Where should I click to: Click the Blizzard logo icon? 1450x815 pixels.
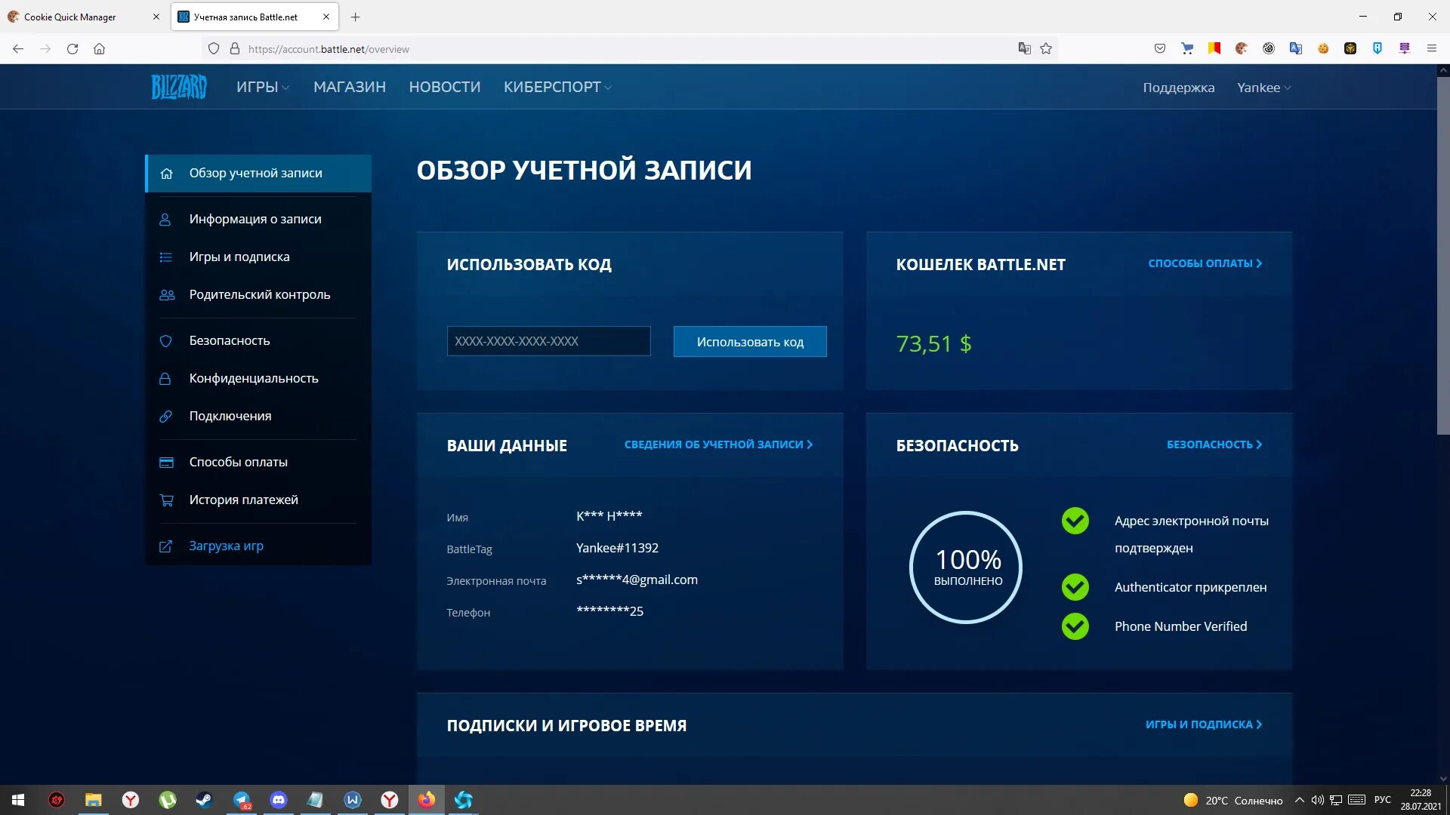click(179, 87)
